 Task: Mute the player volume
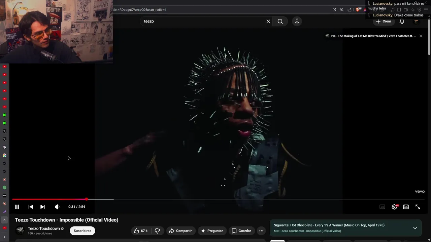(x=57, y=207)
